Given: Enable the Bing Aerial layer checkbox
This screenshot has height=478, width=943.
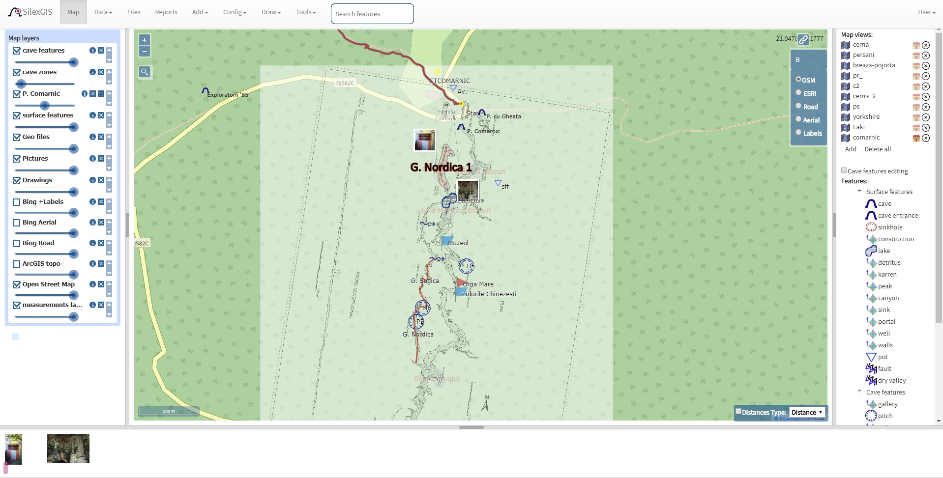Looking at the screenshot, I should 17,223.
